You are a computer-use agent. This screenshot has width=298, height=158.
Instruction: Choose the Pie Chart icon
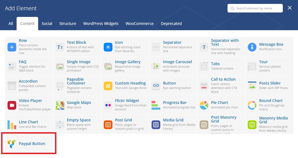pyautogui.click(x=204, y=105)
